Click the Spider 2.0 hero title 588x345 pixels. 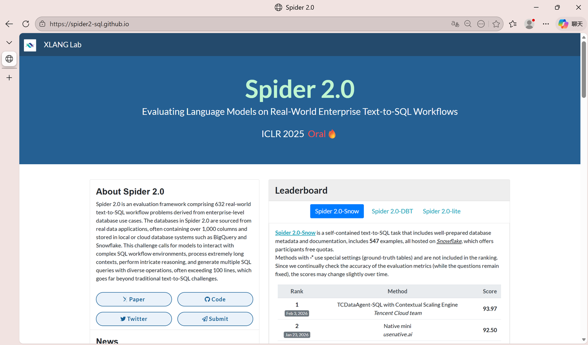300,89
